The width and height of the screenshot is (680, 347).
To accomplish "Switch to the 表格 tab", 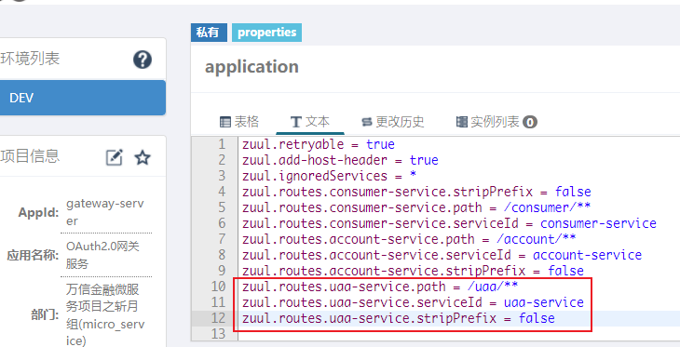I will point(239,122).
